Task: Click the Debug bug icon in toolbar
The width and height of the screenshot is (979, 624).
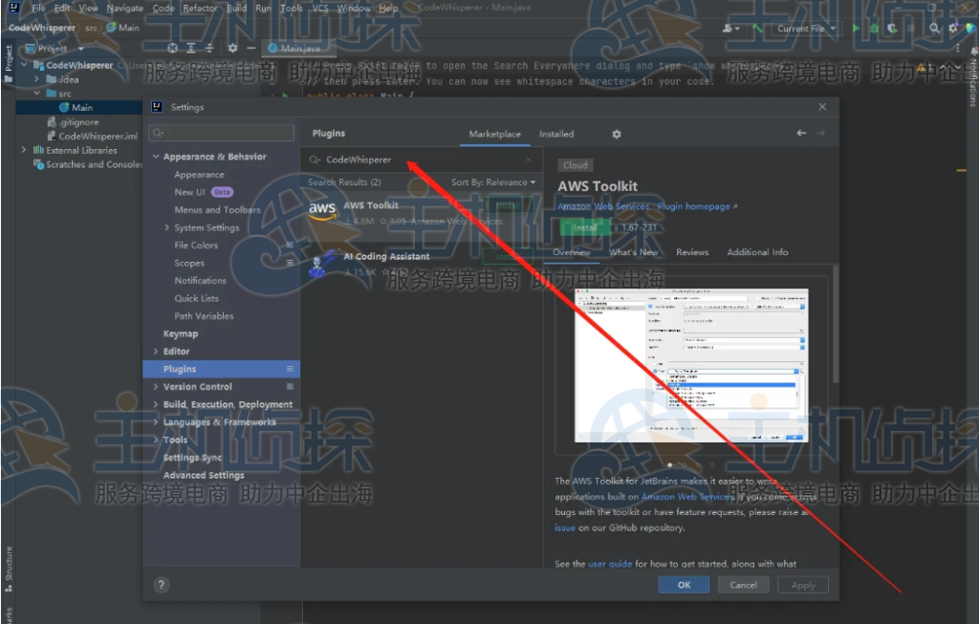Action: pos(874,28)
